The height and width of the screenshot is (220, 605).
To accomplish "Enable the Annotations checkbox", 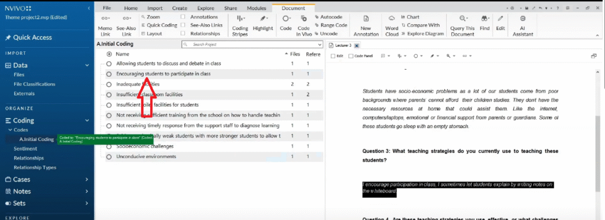I will [x=183, y=17].
